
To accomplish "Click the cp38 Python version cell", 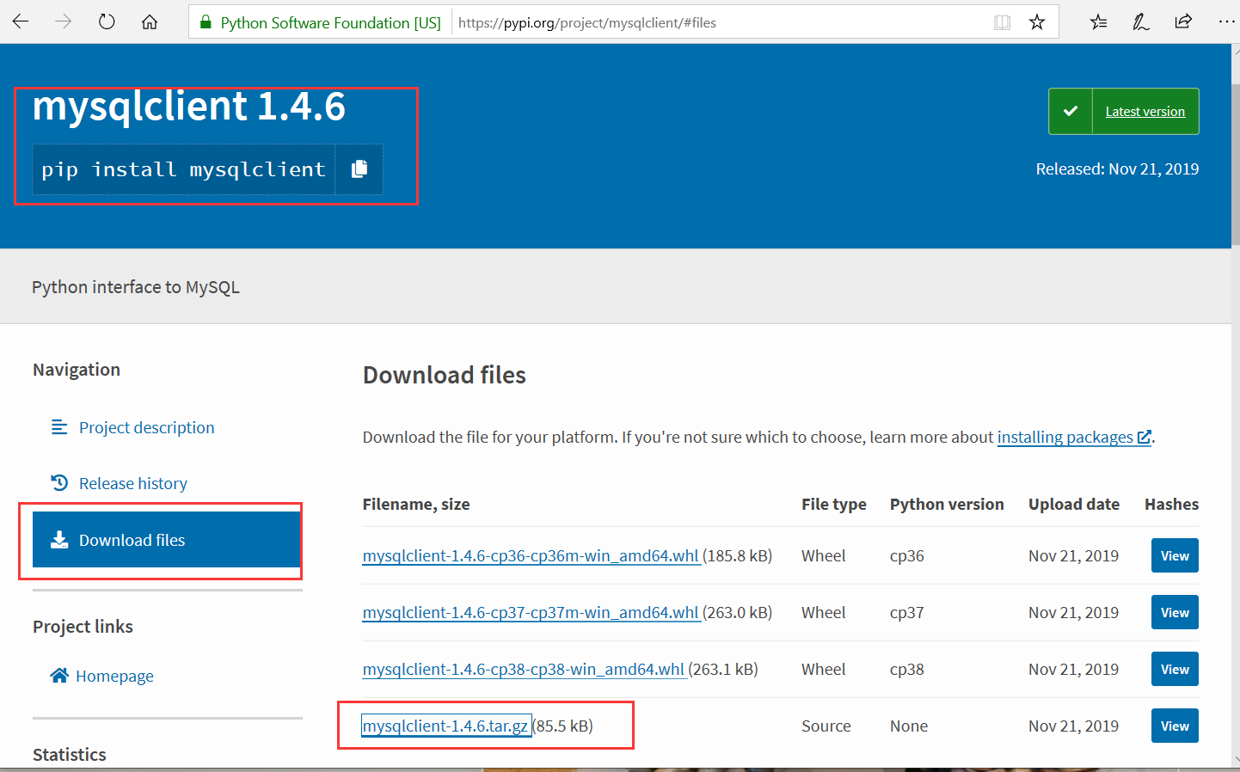I will click(907, 669).
